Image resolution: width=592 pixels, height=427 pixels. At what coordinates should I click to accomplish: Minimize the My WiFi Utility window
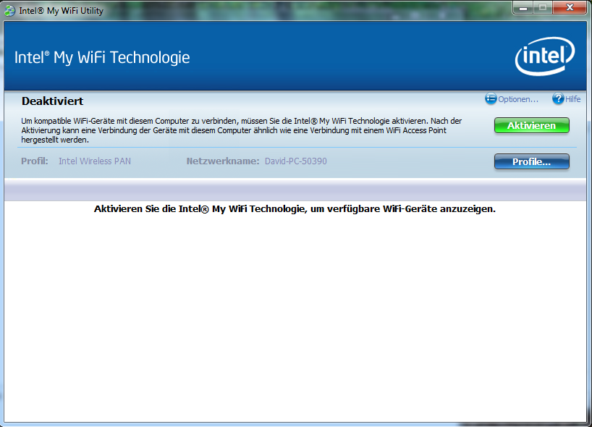point(523,7)
